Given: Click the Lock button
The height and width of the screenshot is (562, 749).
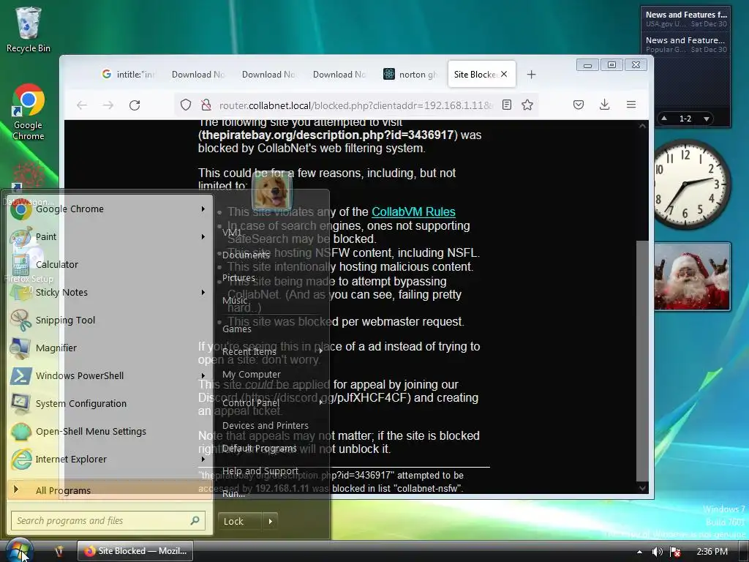Looking at the screenshot, I should point(240,521).
